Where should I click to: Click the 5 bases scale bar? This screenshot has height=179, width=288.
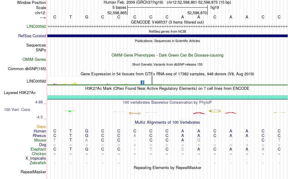pos(168,8)
